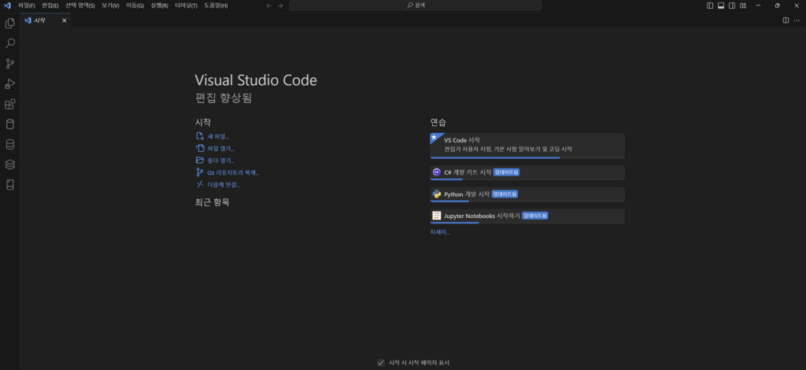This screenshot has width=806, height=370.
Task: Click the 파일 열기... link
Action: click(x=220, y=149)
